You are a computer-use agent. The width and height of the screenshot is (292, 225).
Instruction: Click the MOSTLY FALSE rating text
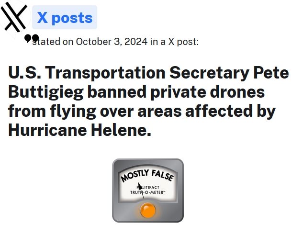click(x=147, y=177)
